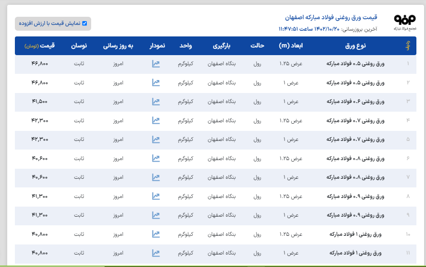This screenshot has height=267, width=426.
Task: Open 'ورق روغنی 0.6 فولاد مبارکه' product link
Action: pyautogui.click(x=356, y=102)
